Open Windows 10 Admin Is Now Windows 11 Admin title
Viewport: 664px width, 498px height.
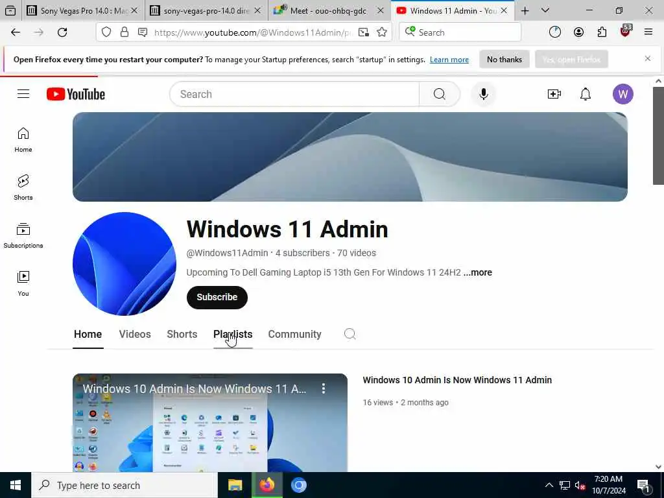pos(457,380)
